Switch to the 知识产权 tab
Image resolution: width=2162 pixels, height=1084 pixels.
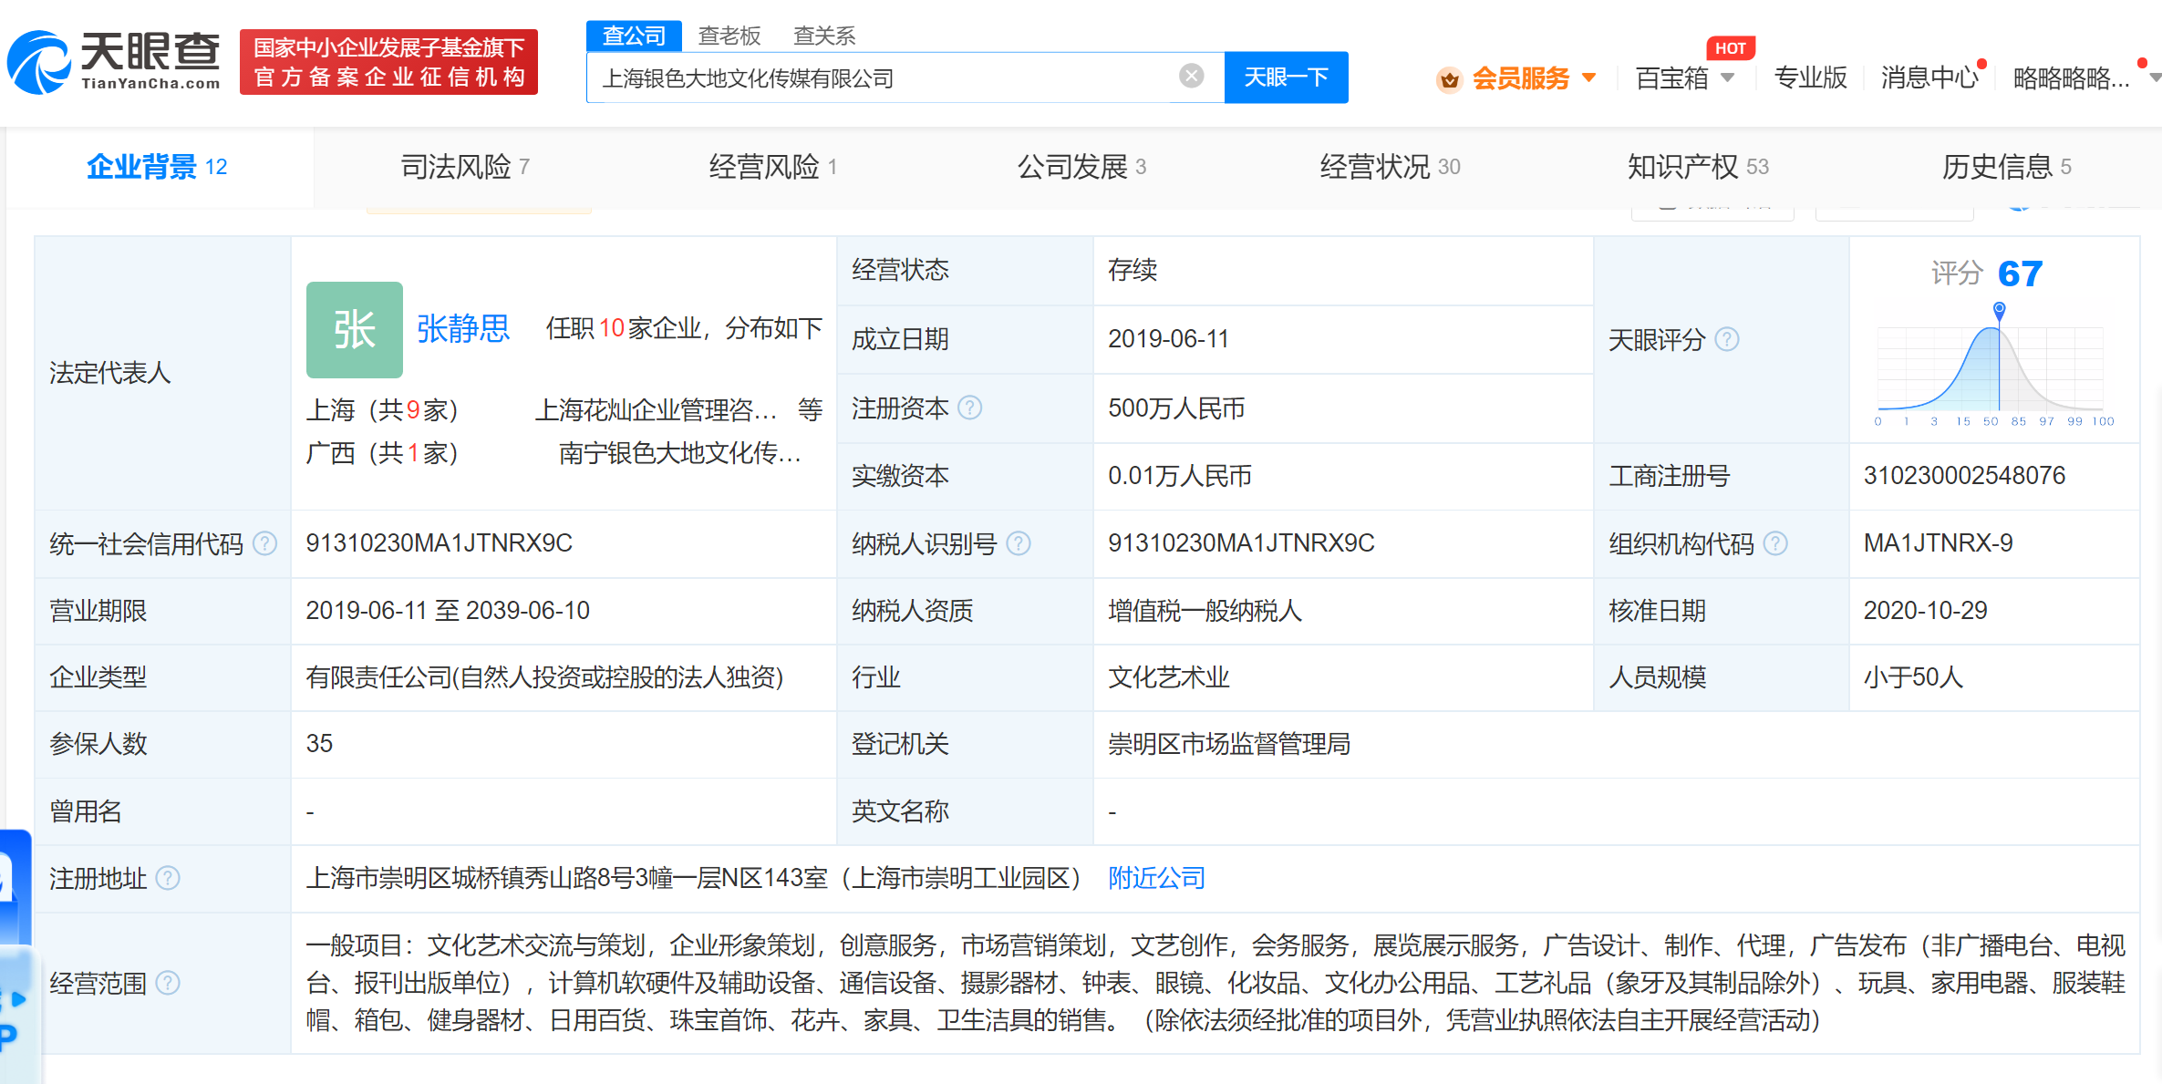point(1698,167)
